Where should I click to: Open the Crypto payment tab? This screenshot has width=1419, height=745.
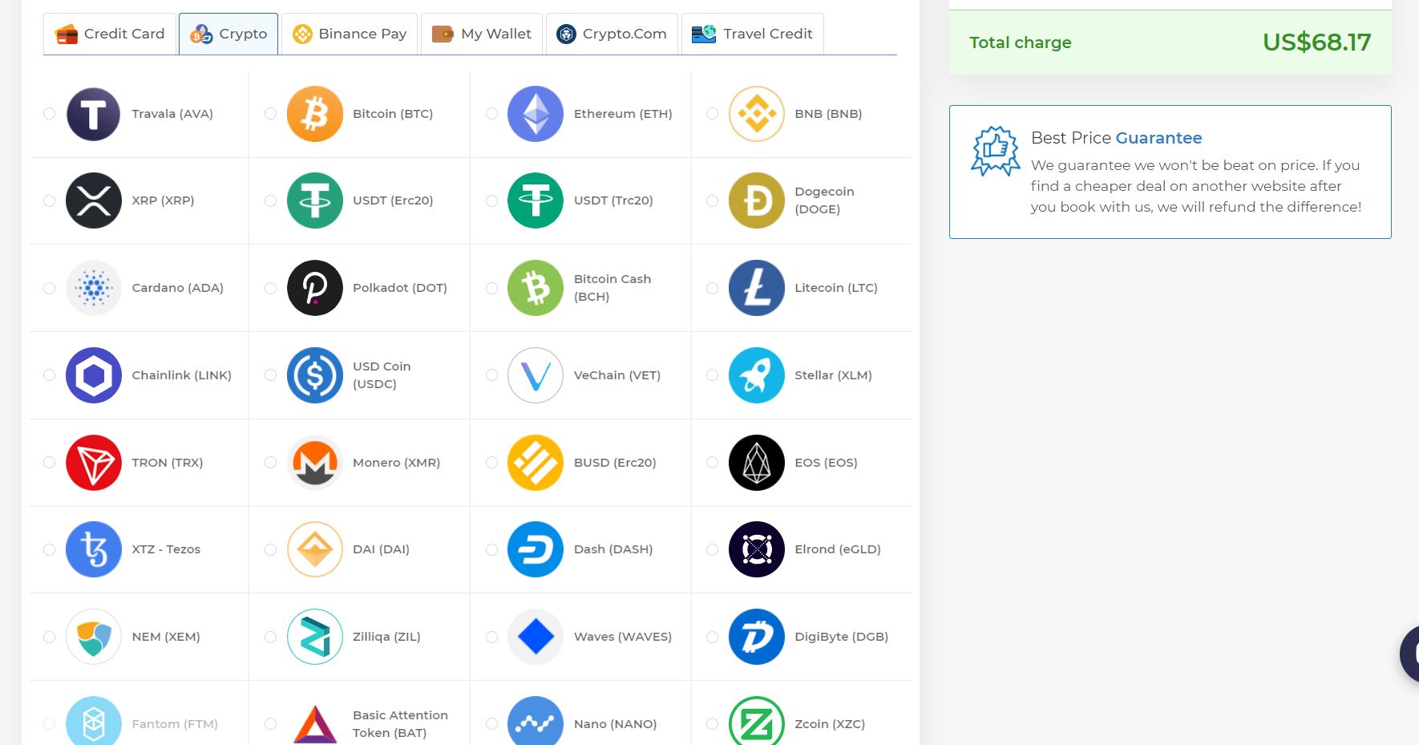coord(228,34)
